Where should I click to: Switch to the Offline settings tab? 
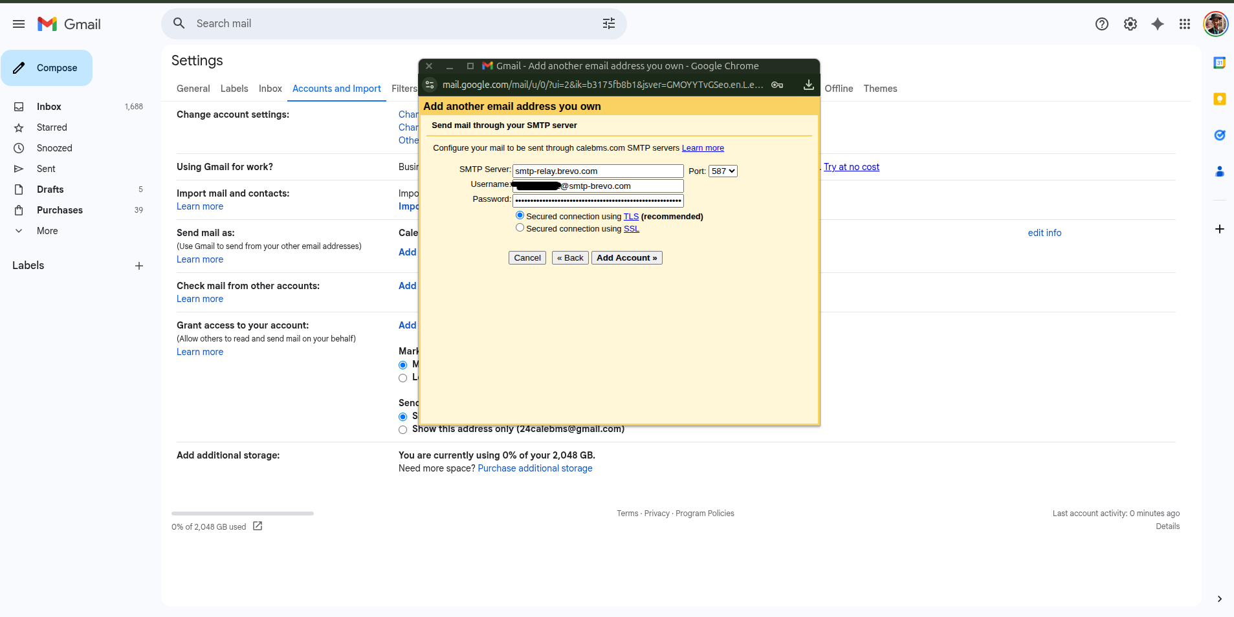[x=839, y=89]
